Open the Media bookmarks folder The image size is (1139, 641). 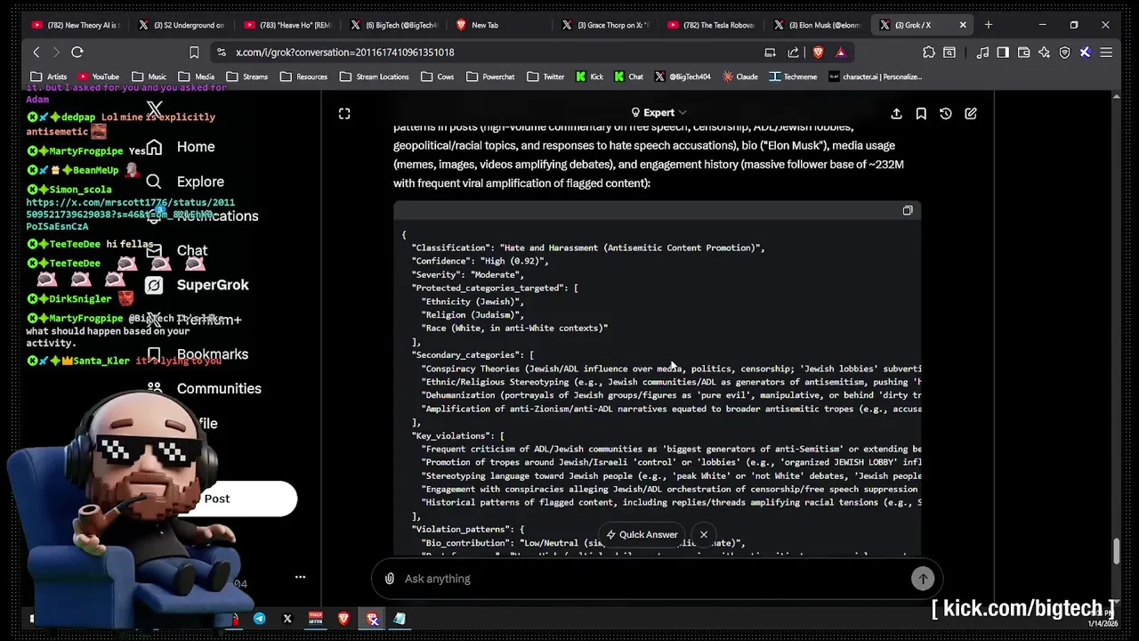197,77
